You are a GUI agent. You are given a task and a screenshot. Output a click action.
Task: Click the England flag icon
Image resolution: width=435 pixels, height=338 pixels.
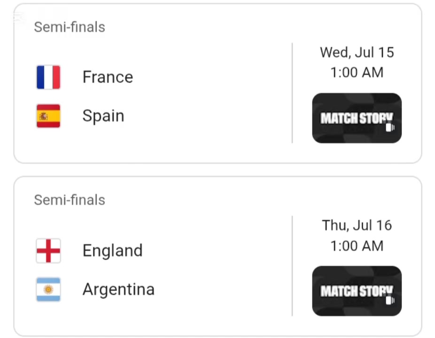click(48, 251)
